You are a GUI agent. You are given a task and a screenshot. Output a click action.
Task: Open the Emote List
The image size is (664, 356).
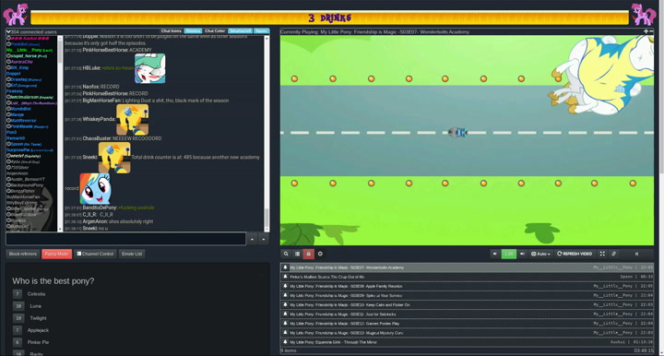tap(132, 254)
